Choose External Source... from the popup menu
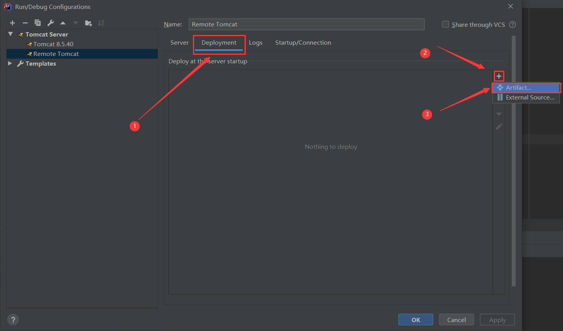 526,98
